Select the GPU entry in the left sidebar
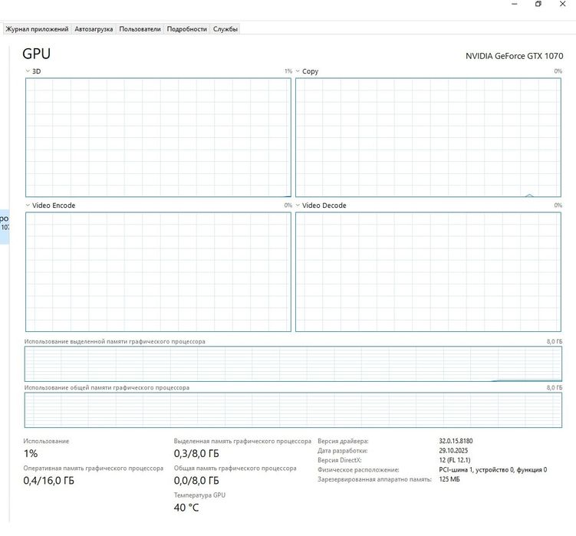This screenshot has height=536, width=576. [x=5, y=227]
